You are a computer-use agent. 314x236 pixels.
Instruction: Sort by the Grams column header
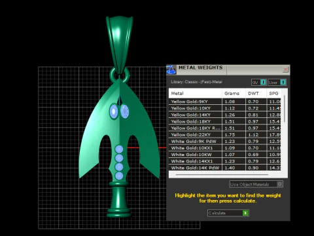click(234, 93)
